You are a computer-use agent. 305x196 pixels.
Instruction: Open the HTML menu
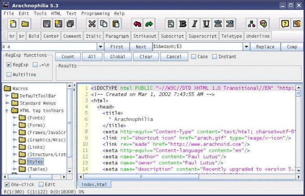click(x=56, y=13)
